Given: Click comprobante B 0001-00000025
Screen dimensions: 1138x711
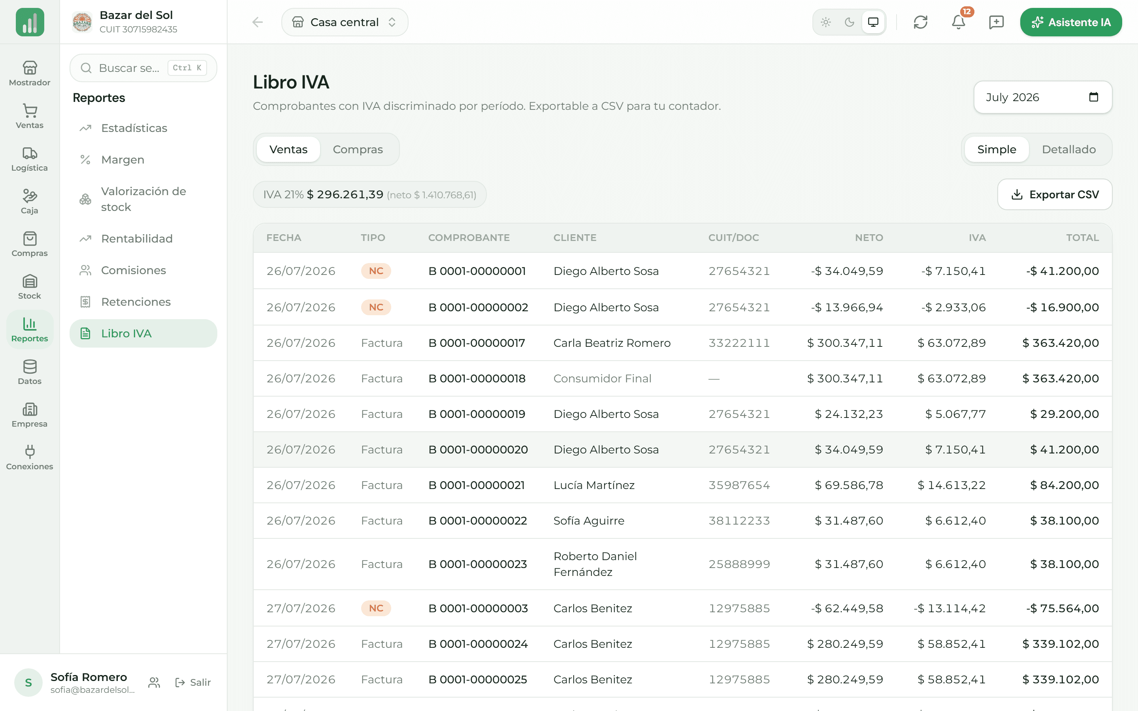Looking at the screenshot, I should click(477, 679).
